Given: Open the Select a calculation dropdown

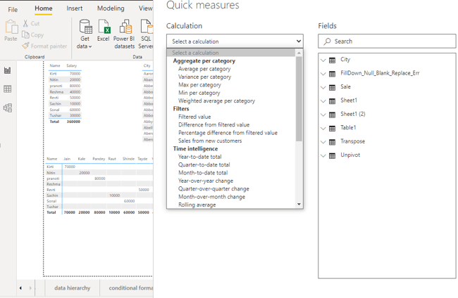Looking at the screenshot, I should coord(235,41).
